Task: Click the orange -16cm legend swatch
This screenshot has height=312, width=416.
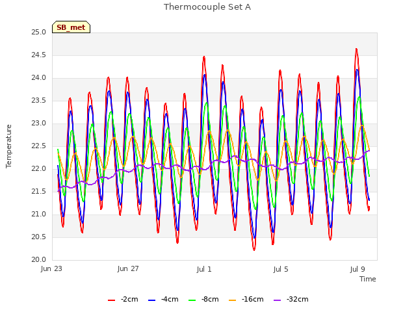Action: coord(232,300)
